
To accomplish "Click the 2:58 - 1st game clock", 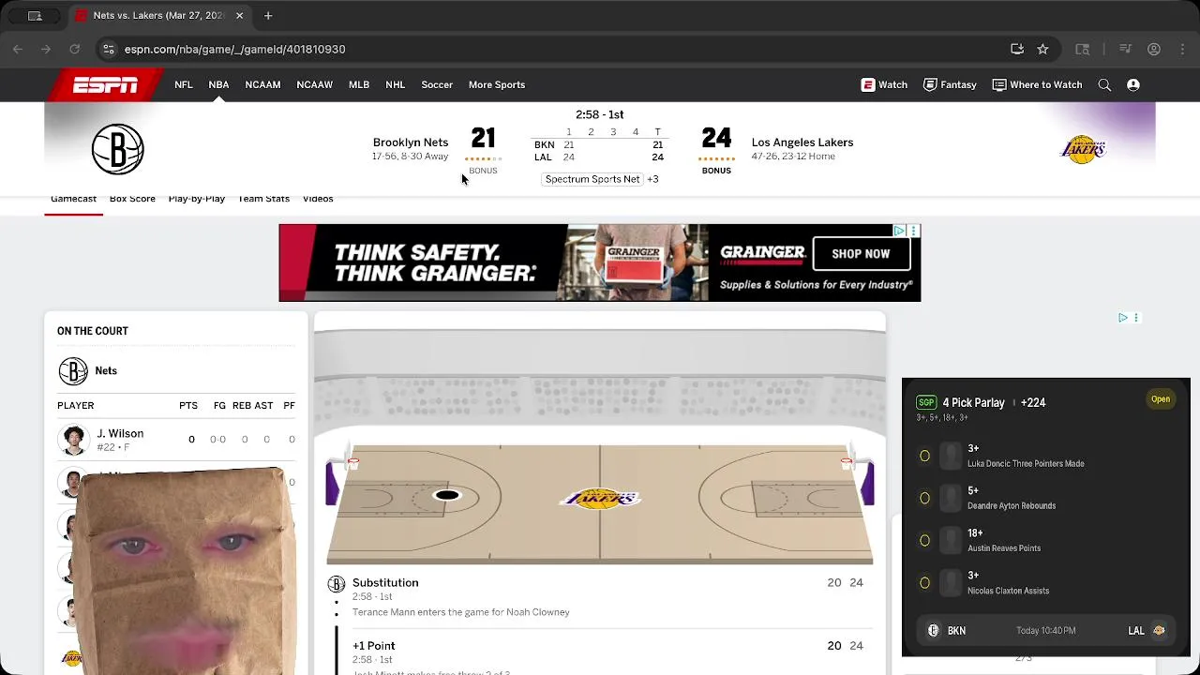I will pyautogui.click(x=600, y=114).
